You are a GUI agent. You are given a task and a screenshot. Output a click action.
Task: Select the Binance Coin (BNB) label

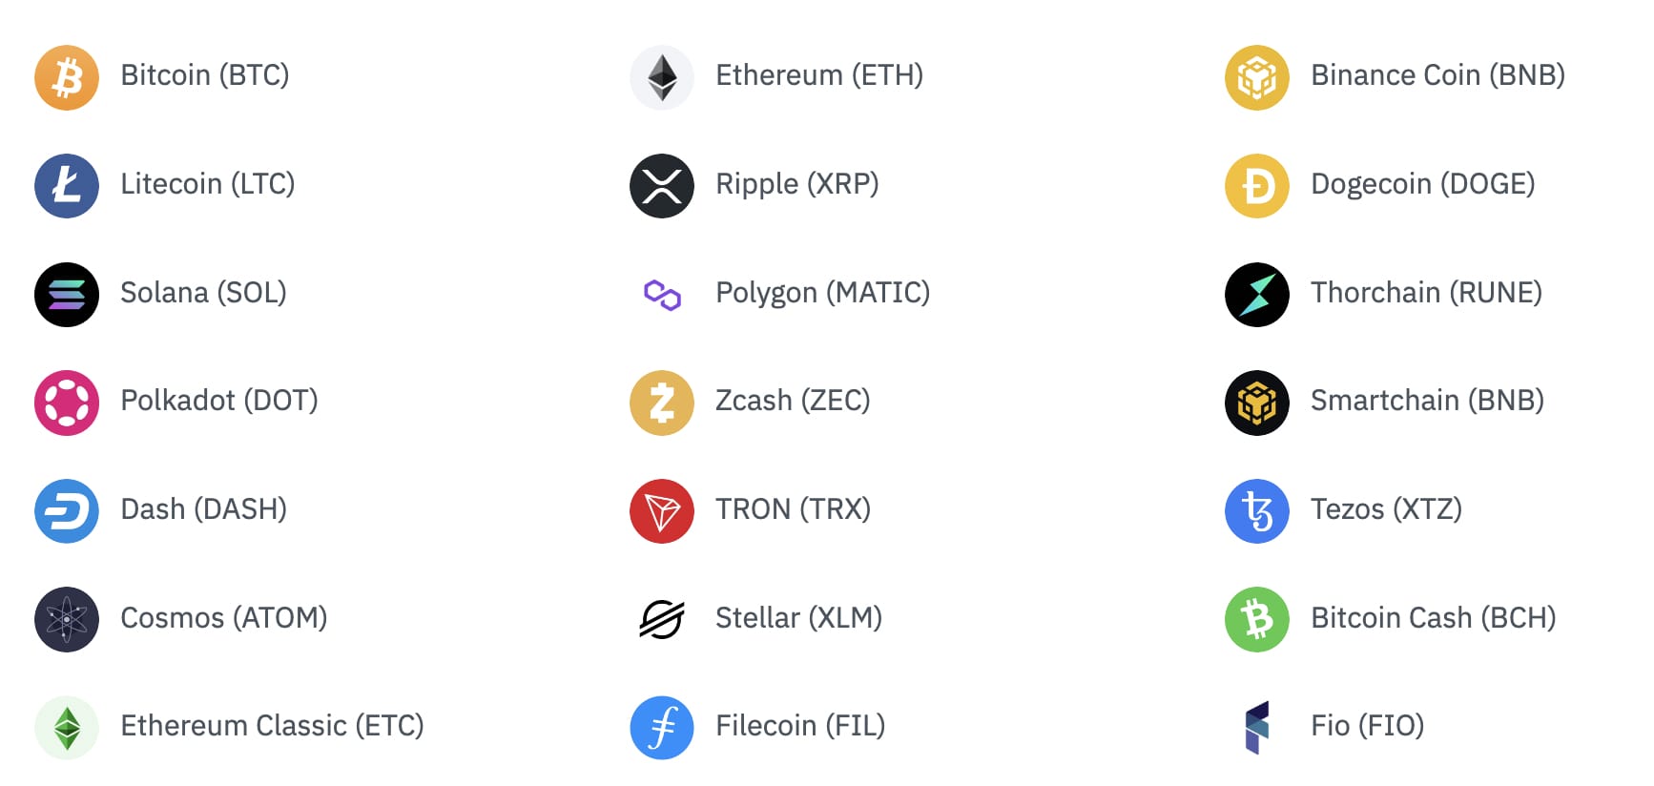tap(1437, 75)
